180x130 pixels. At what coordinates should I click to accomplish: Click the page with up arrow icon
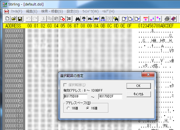tap(124, 19)
